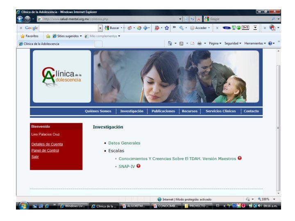Click Servicios Clínicos in site navigation
Viewport: 295px width, 221px height.
pos(220,111)
